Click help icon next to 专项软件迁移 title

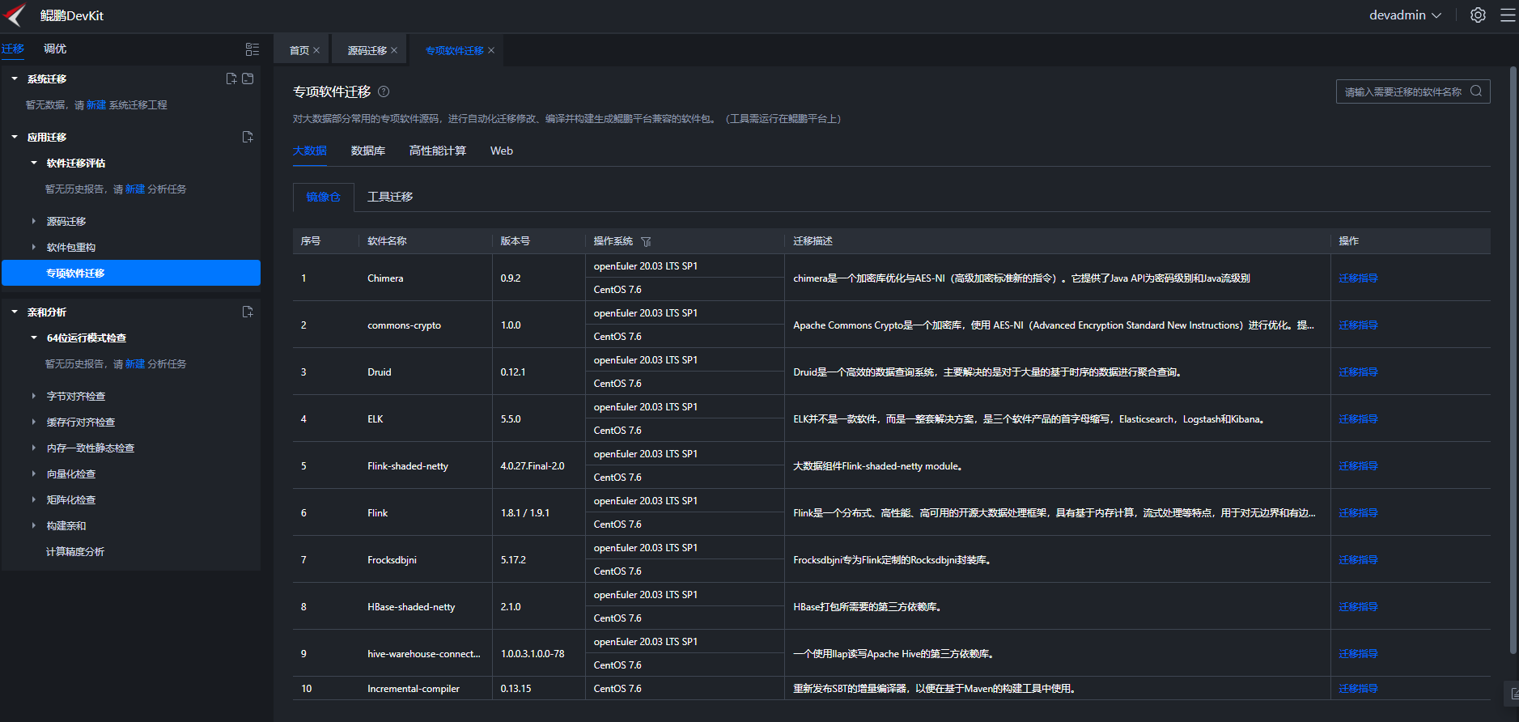coord(384,91)
